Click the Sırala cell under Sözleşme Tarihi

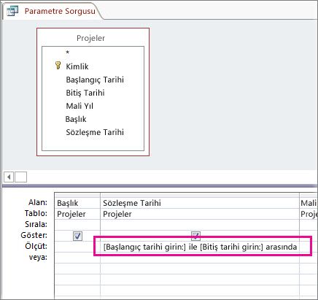pos(200,225)
